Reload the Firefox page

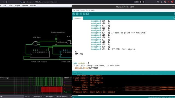7,2
